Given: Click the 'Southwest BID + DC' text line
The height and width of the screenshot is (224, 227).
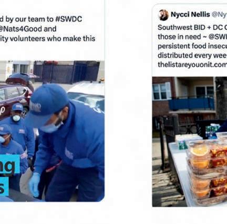Looking at the screenshot, I should pyautogui.click(x=192, y=27).
